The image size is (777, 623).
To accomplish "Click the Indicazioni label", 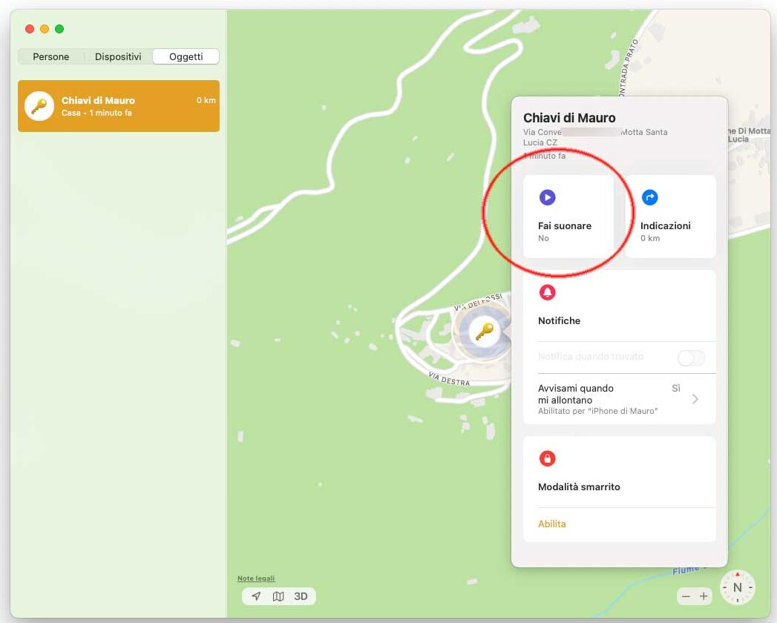I will pyautogui.click(x=665, y=225).
